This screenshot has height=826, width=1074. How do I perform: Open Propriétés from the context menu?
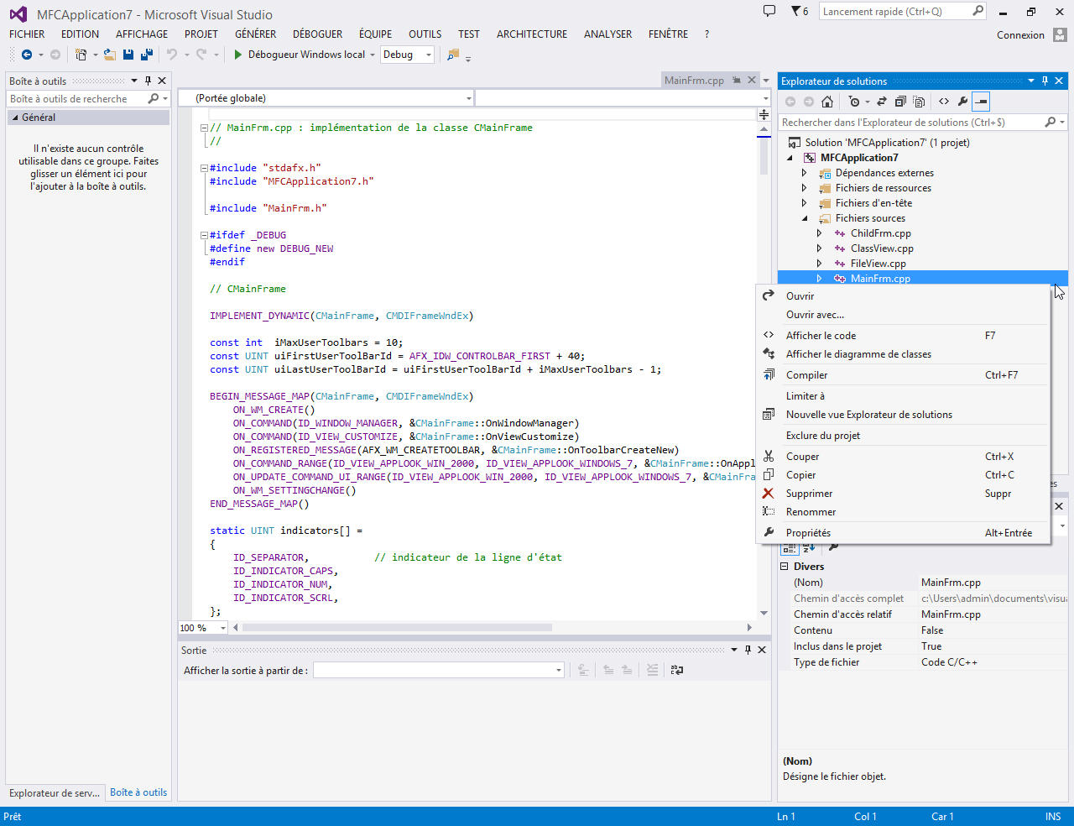(903, 533)
